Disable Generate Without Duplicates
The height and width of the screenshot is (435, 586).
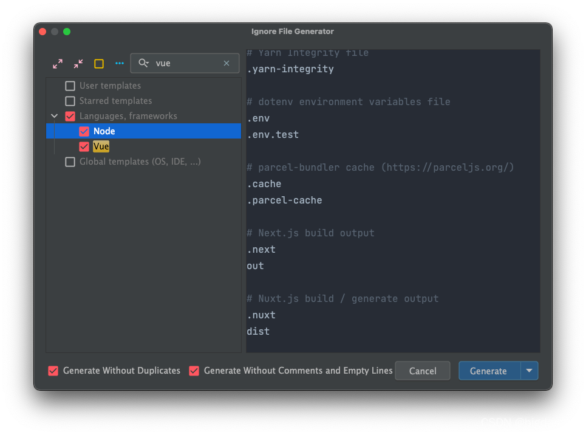pos(53,371)
